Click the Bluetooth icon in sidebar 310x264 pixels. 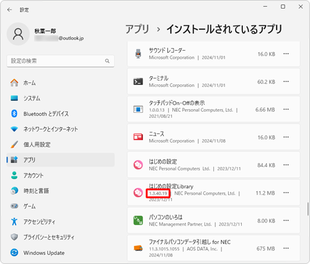[x=14, y=113]
